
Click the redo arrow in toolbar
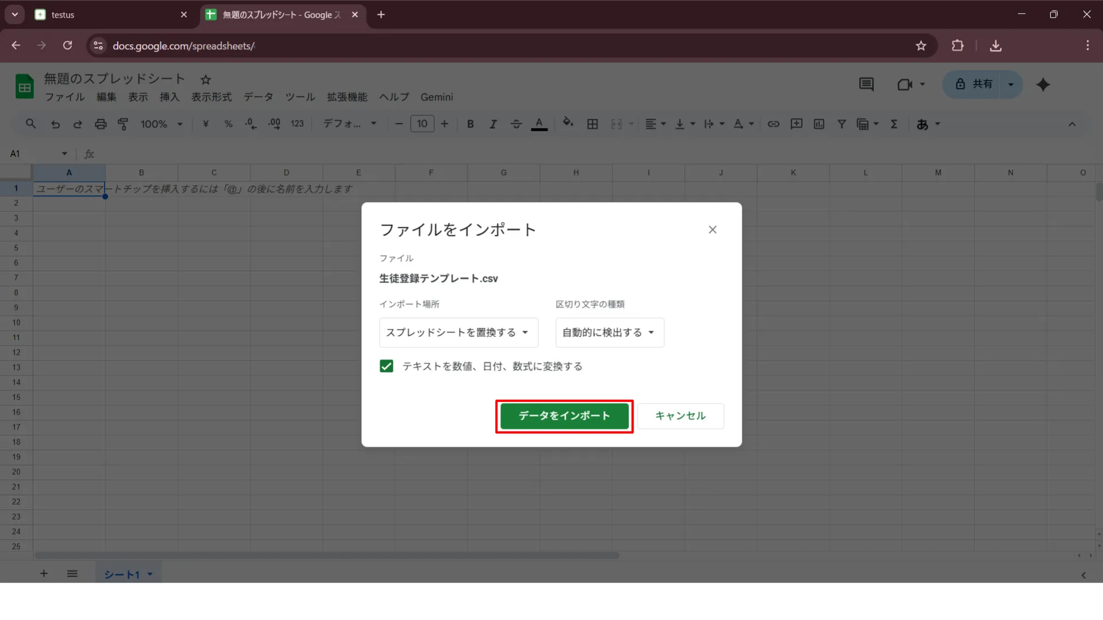tap(78, 124)
